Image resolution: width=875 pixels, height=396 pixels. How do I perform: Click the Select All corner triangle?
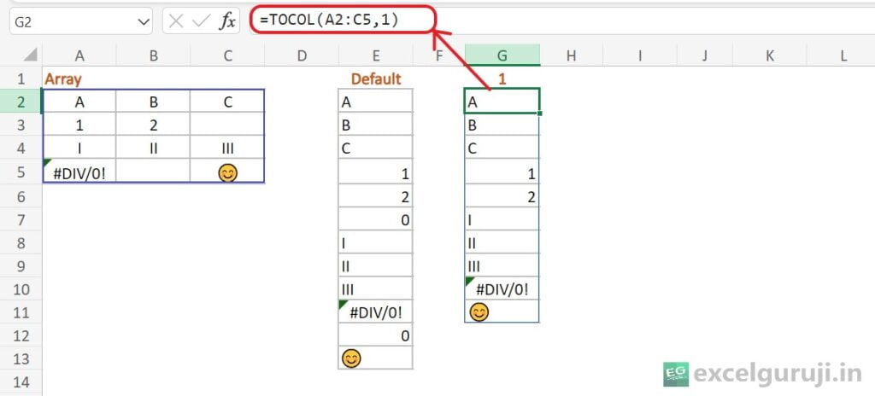click(30, 55)
